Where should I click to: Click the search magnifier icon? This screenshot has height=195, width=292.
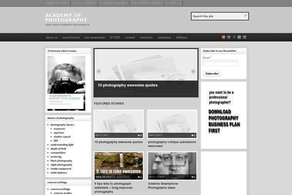[x=245, y=16]
